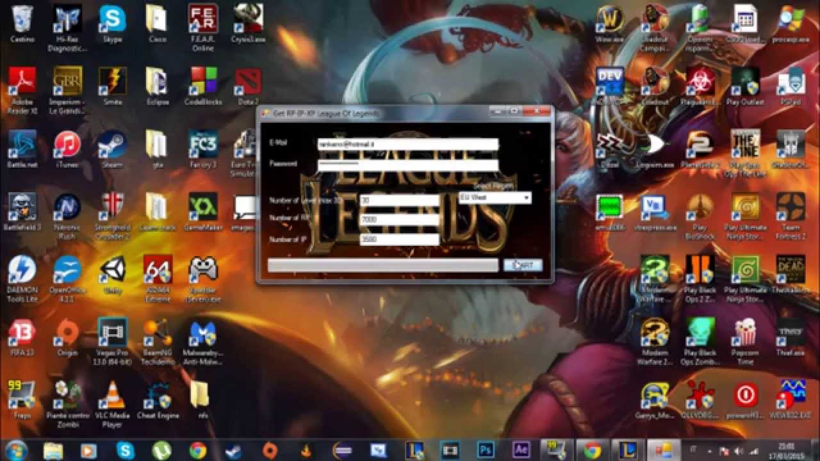Open the OpenOffice desktop shortcut
The image size is (820, 461).
(x=67, y=279)
